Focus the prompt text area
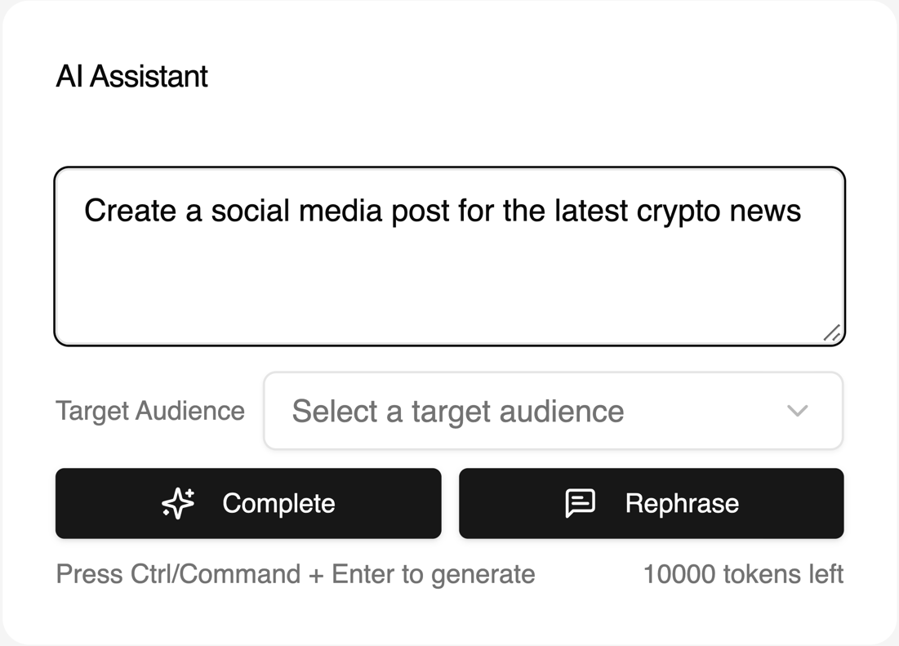The image size is (899, 646). pyautogui.click(x=449, y=256)
